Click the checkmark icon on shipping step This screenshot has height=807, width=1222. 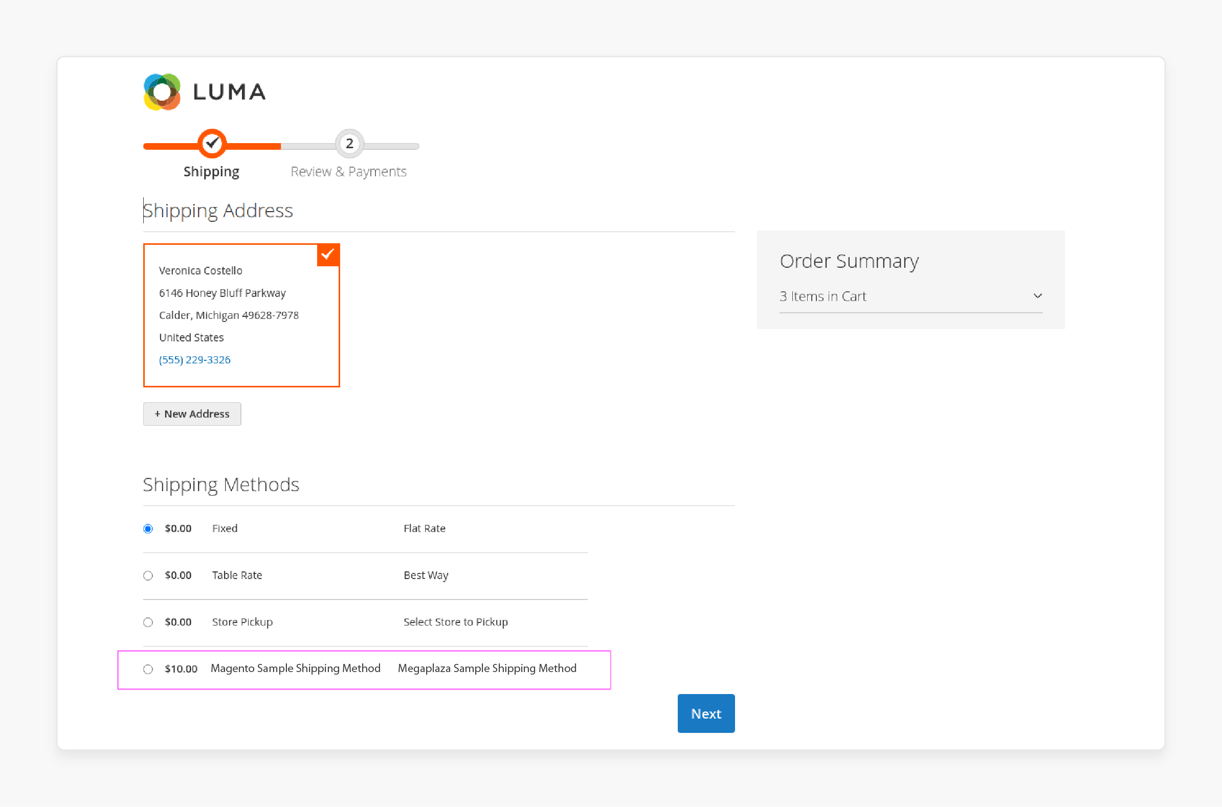click(x=210, y=143)
